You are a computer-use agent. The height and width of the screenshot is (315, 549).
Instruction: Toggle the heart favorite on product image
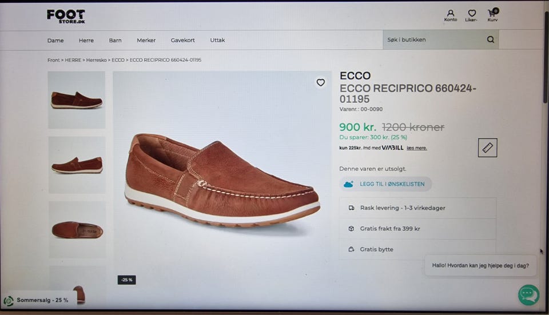point(320,82)
